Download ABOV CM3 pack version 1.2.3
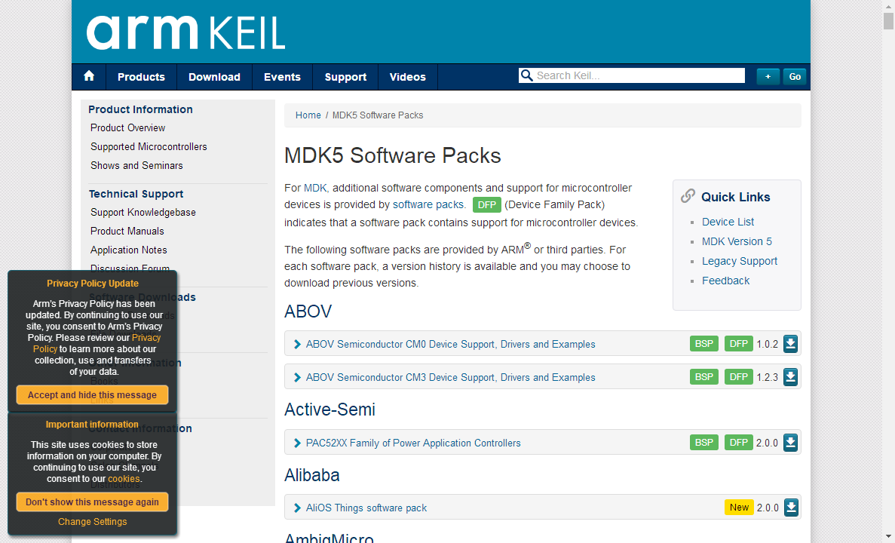Viewport: 895px width, 543px height. tap(790, 377)
